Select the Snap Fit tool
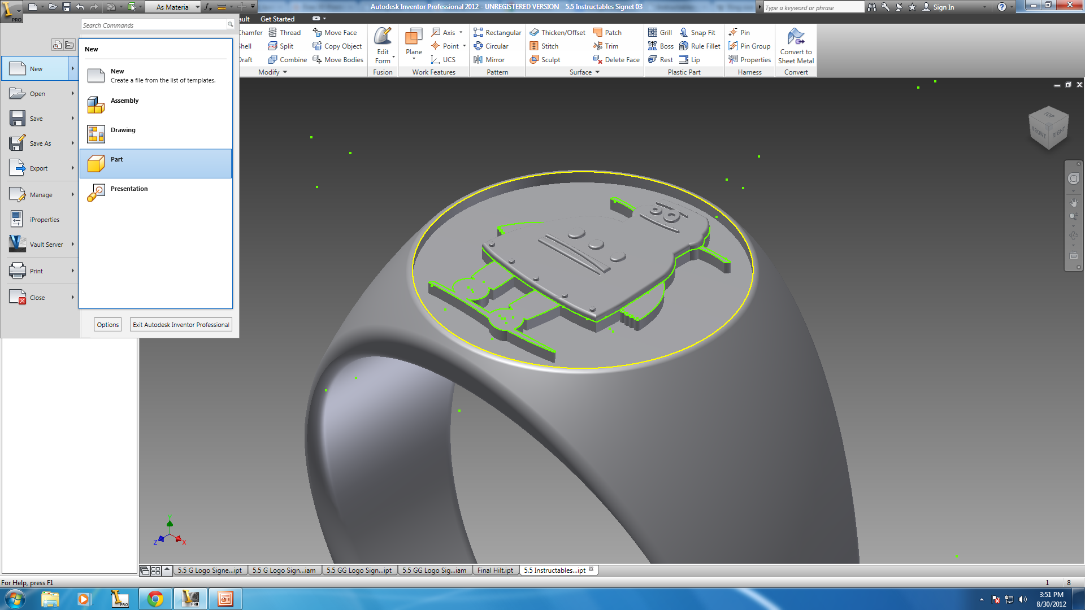Viewport: 1085px width, 610px height. 697,33
